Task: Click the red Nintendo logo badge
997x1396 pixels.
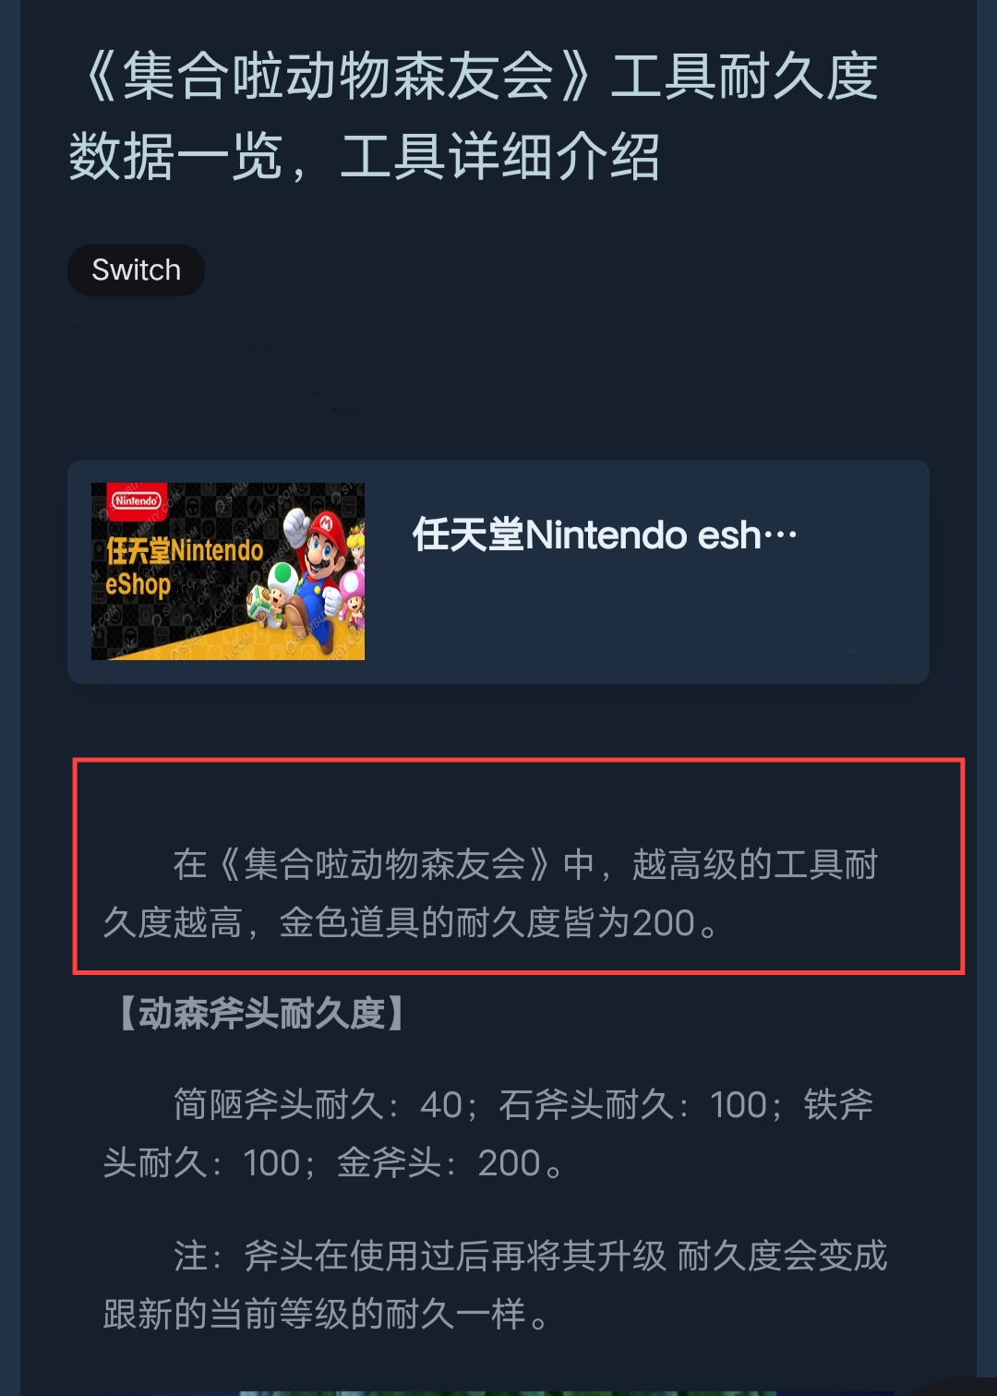Action: click(137, 501)
